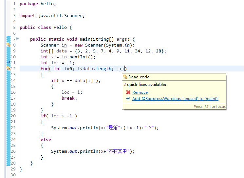Click 'package hello;' on line 1

click(38, 4)
